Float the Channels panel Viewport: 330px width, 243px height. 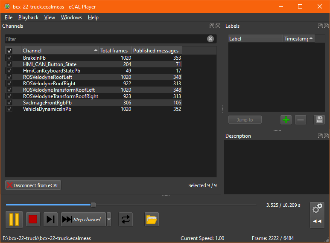click(212, 26)
